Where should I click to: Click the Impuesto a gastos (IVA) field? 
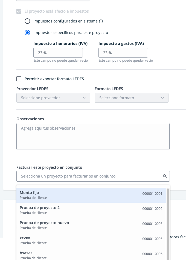coord(123,53)
